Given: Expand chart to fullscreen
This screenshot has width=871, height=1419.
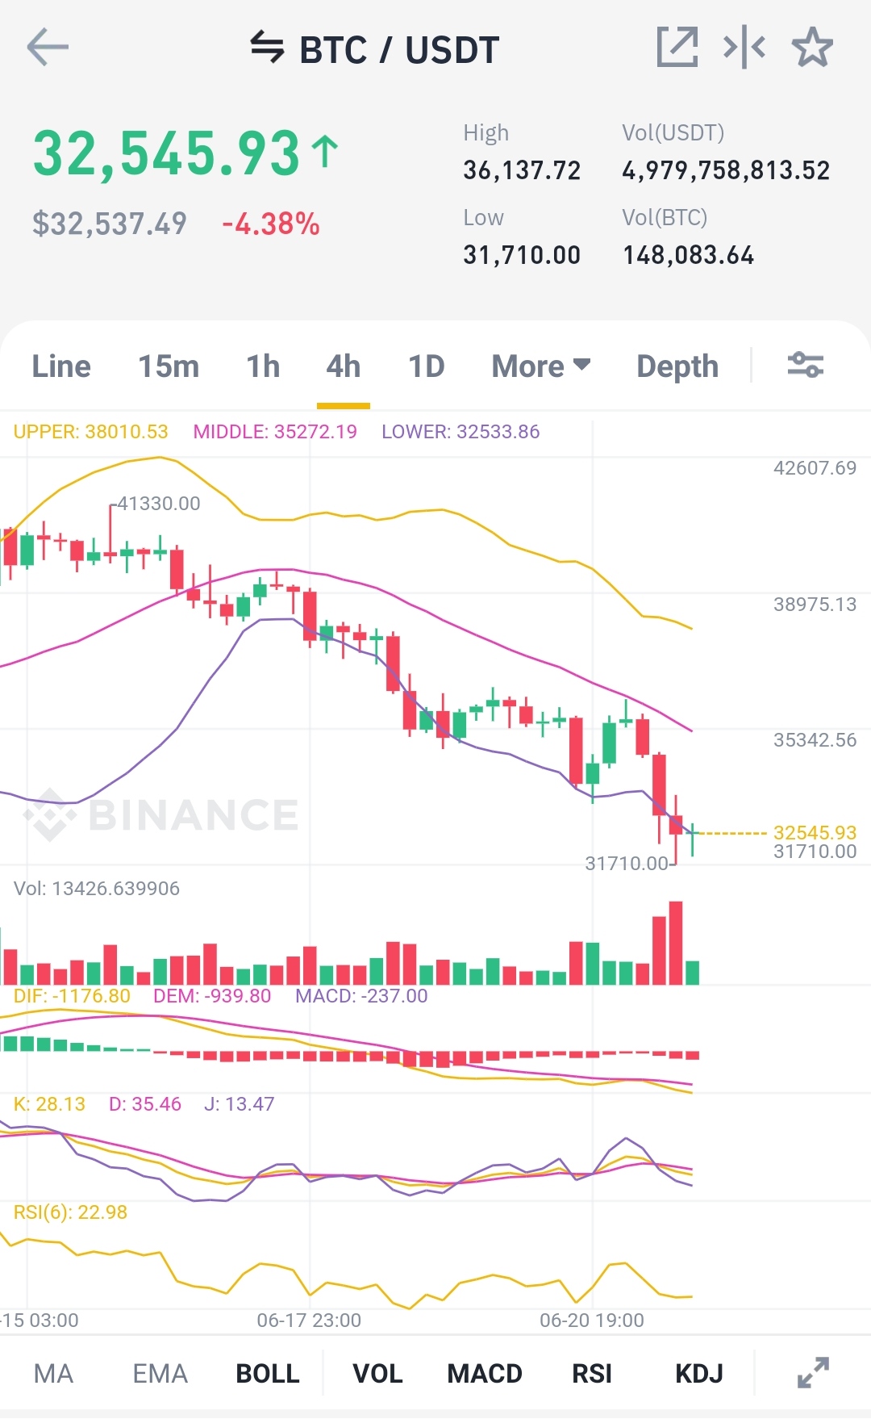Looking at the screenshot, I should [813, 1373].
